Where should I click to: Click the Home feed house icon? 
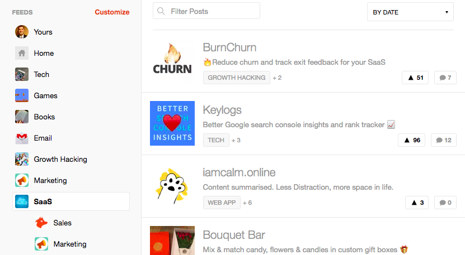pos(22,53)
